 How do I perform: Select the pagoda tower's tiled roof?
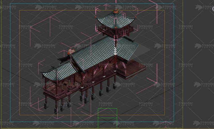pyautogui.click(x=116, y=21)
